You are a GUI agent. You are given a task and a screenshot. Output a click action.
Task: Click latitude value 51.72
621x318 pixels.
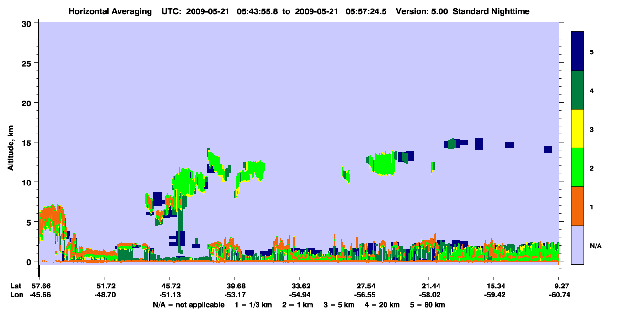(104, 286)
